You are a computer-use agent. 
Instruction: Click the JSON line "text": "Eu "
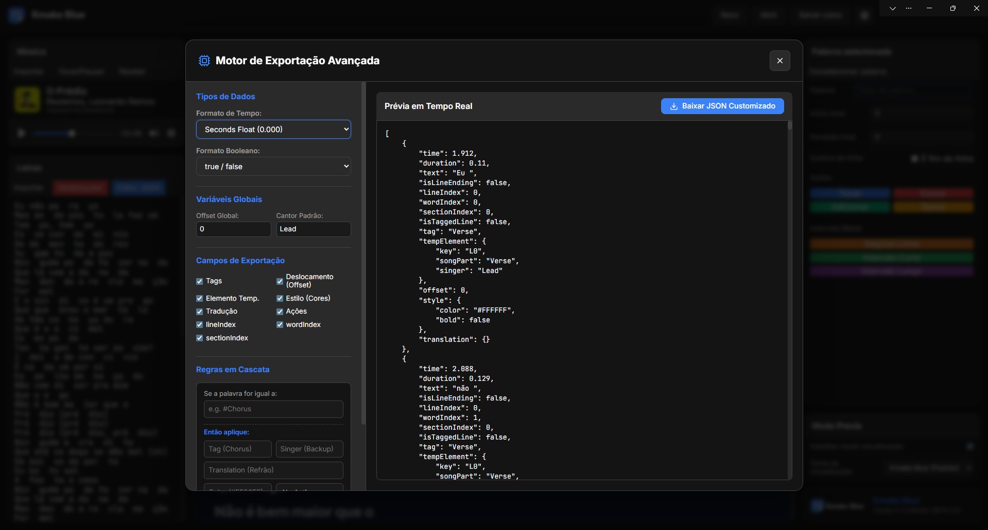(x=448, y=173)
